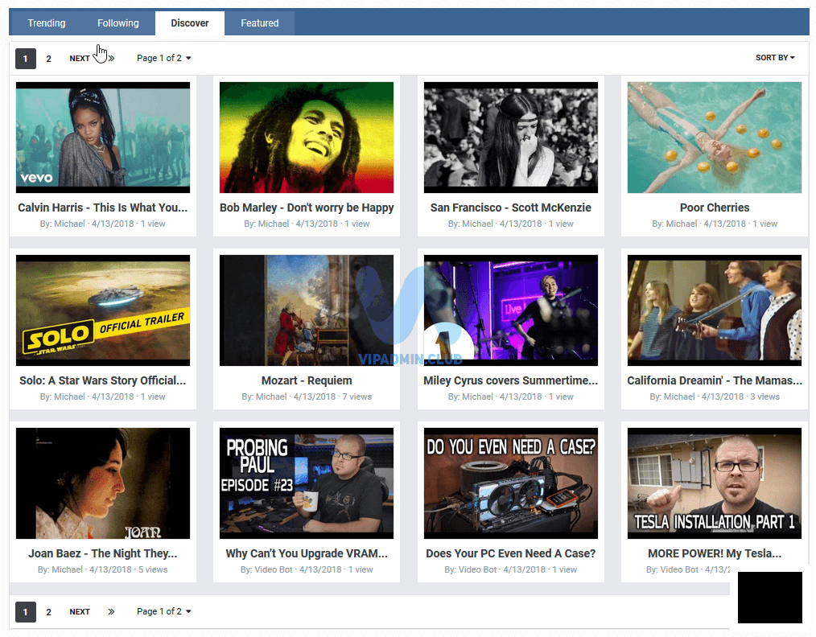The height and width of the screenshot is (637, 816).
Task: Go to page 2 in bottom pagination
Action: pos(48,611)
